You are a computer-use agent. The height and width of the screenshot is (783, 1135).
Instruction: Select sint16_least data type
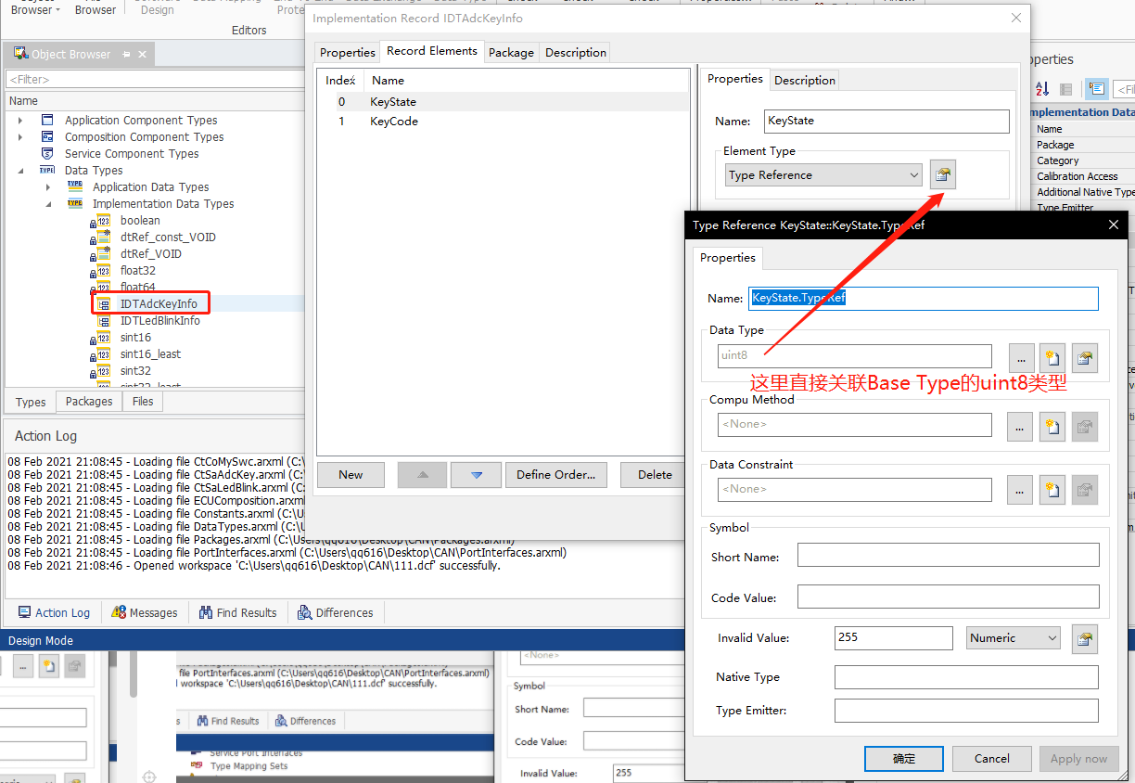[x=150, y=354]
